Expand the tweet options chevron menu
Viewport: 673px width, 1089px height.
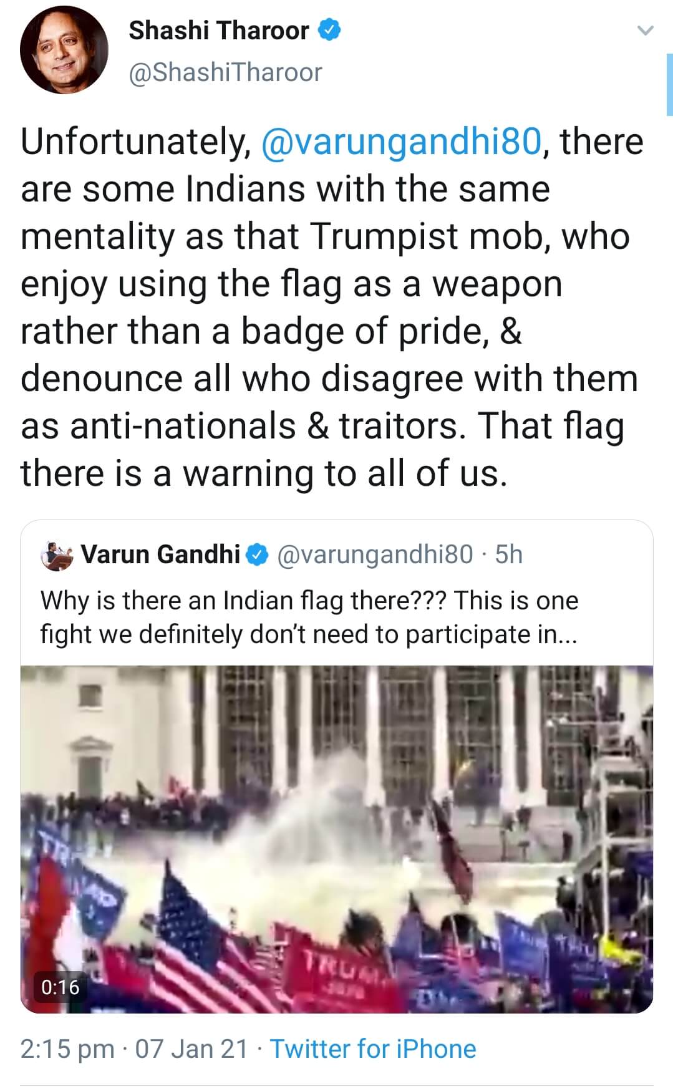(x=647, y=29)
